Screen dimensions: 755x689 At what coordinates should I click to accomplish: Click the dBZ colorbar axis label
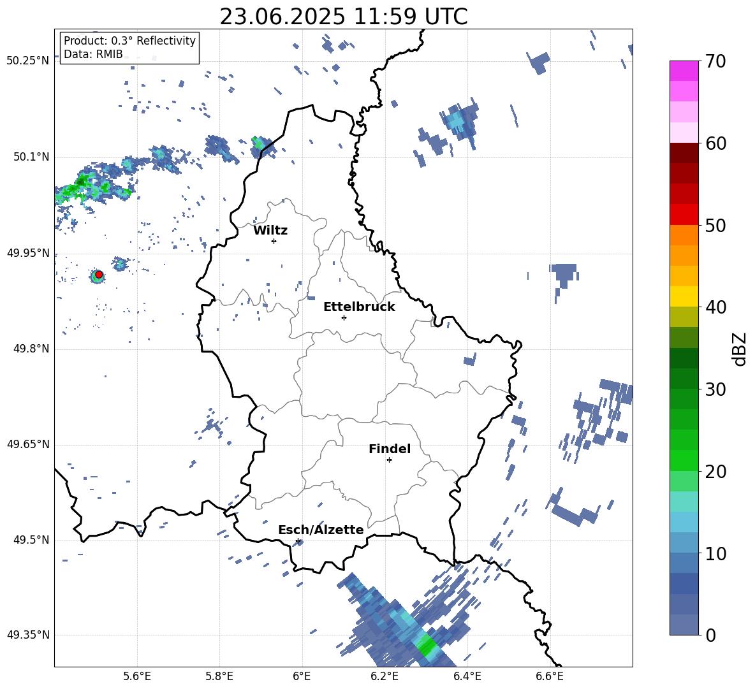pos(738,349)
